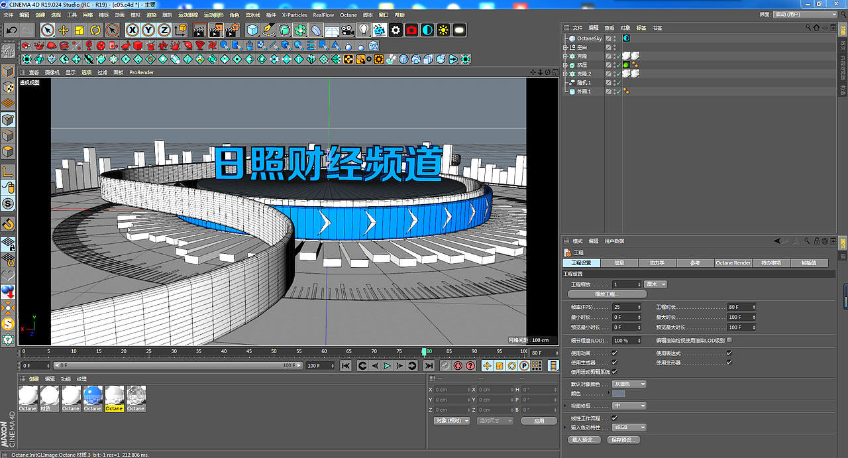The width and height of the screenshot is (848, 458).
Task: Open ProRender viewport menu
Action: 141,72
